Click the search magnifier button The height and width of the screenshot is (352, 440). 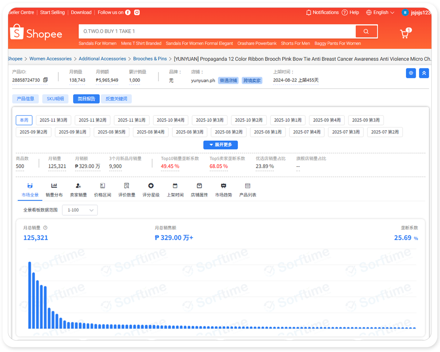[366, 31]
